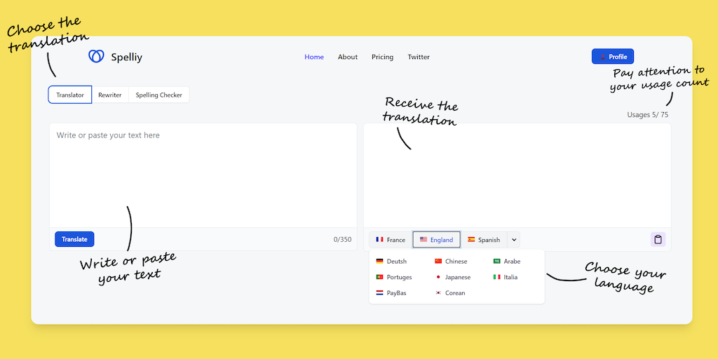The width and height of the screenshot is (718, 359).
Task: Focus the 'Write or paste your text here' field
Action: pyautogui.click(x=203, y=175)
